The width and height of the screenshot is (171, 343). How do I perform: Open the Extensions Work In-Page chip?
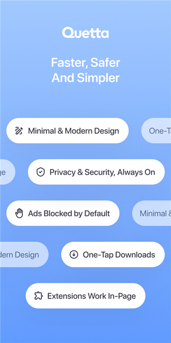tap(85, 296)
